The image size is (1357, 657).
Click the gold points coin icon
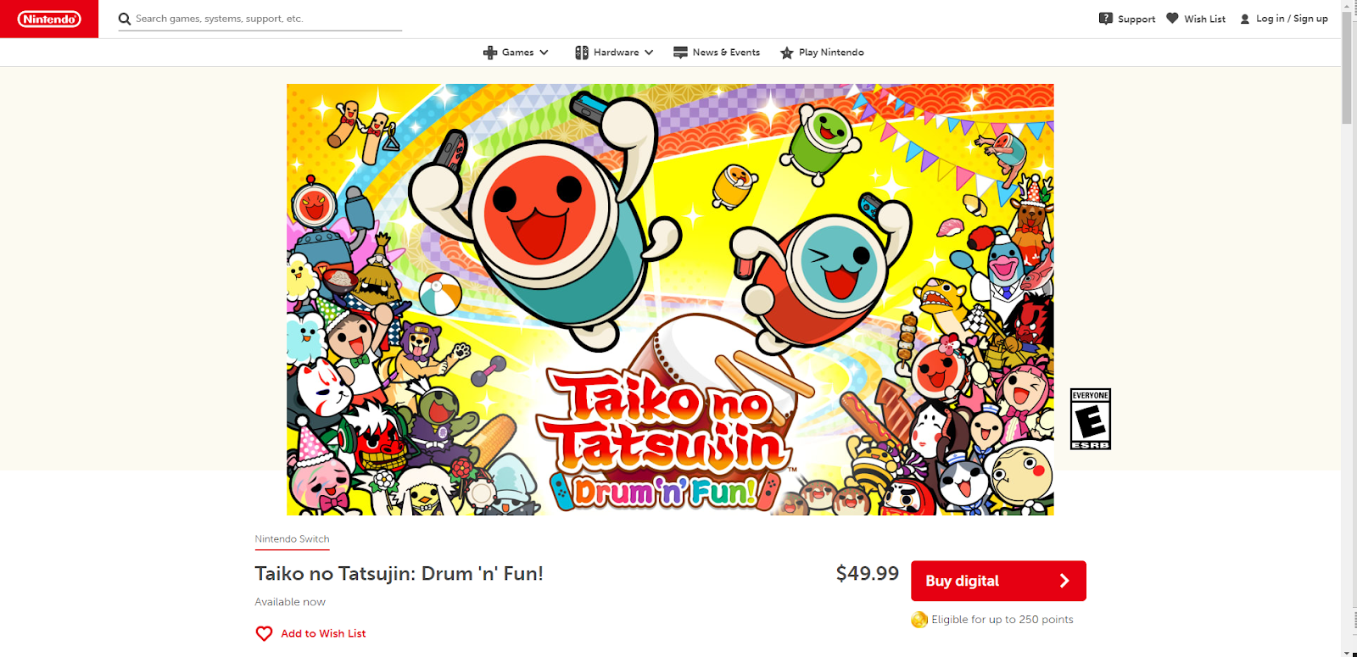pyautogui.click(x=919, y=620)
